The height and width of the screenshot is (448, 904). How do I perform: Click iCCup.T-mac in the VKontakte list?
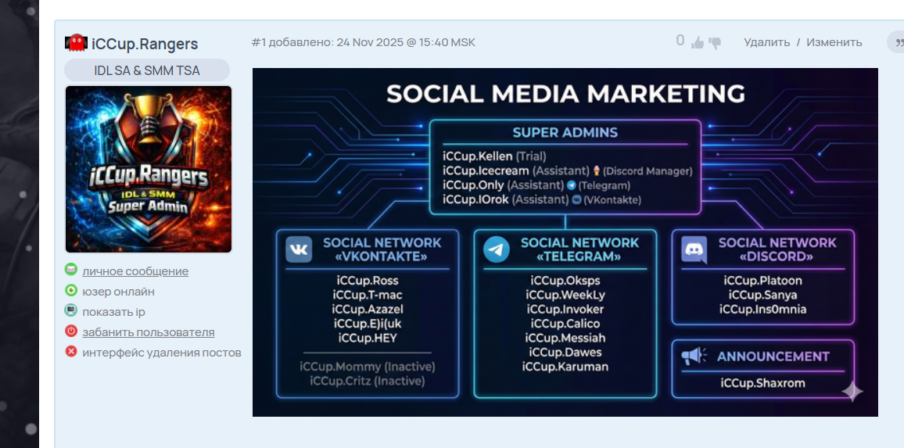pyautogui.click(x=368, y=295)
